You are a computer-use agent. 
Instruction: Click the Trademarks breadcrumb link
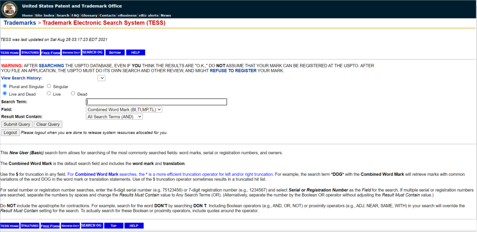point(20,23)
